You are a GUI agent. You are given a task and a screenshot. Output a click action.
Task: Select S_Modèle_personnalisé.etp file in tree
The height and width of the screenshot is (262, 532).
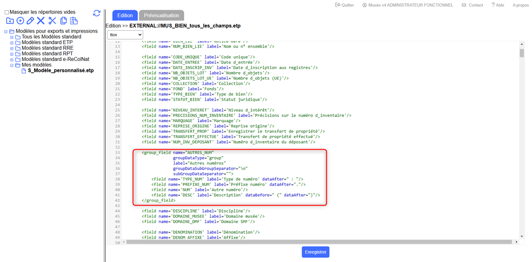pos(60,71)
